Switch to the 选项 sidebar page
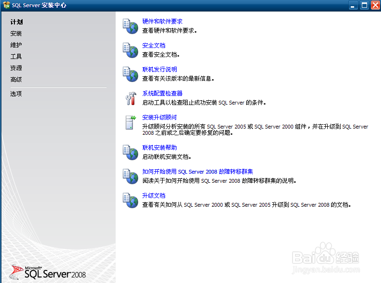 point(16,94)
